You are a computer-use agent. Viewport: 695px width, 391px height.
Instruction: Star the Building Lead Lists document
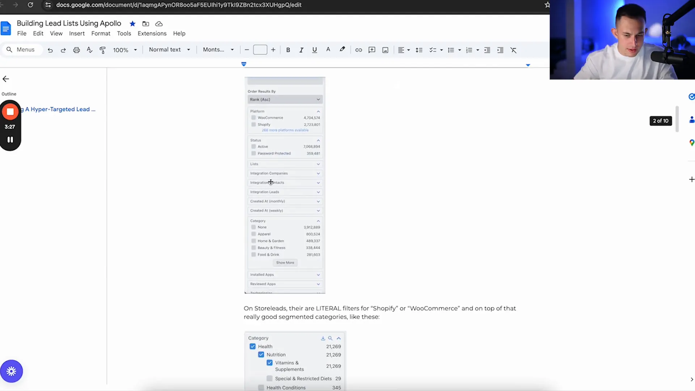(132, 24)
